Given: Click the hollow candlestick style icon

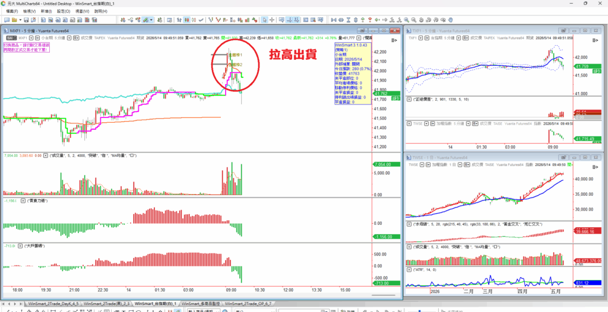Looking at the screenshot, I should tap(194, 20).
